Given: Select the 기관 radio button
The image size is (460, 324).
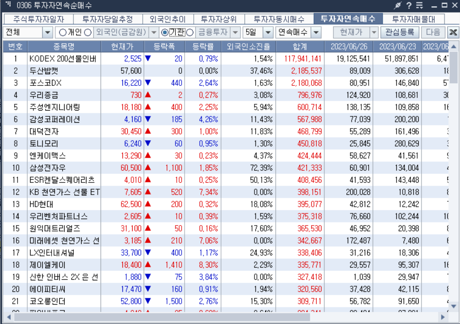Looking at the screenshot, I should click(x=165, y=32).
